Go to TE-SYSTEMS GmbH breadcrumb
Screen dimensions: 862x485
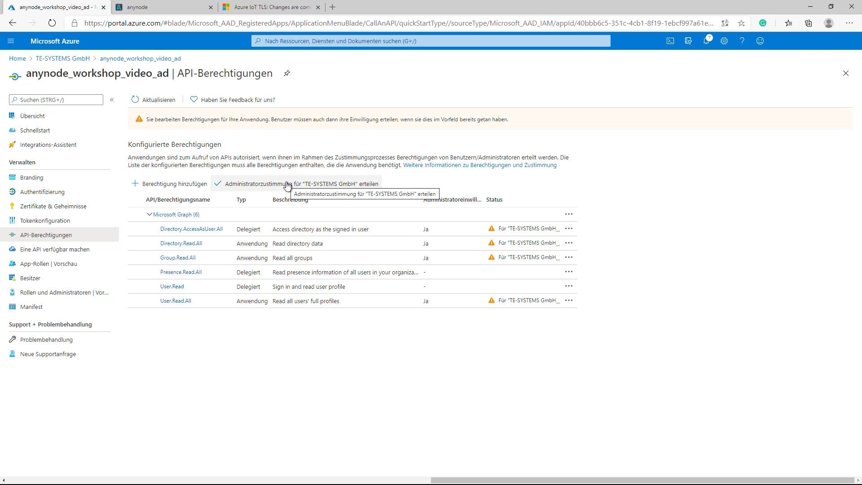pos(62,58)
